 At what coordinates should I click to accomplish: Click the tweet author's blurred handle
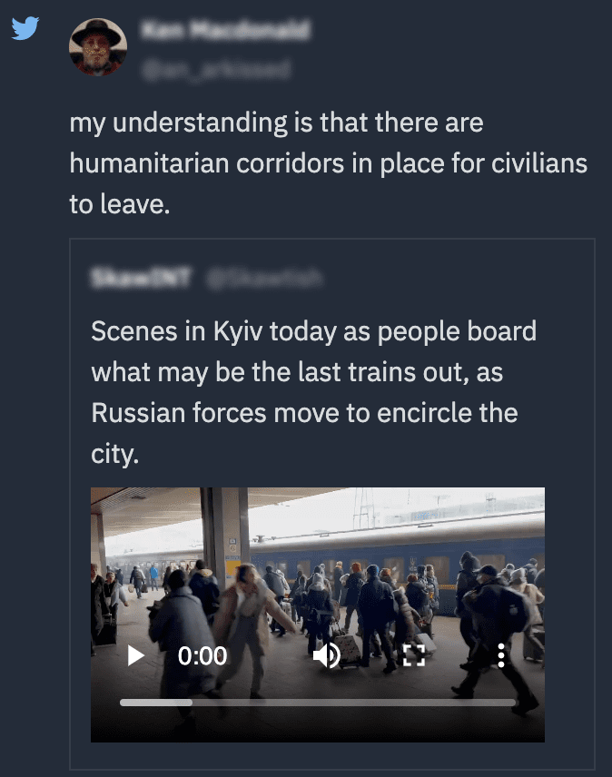(x=216, y=69)
